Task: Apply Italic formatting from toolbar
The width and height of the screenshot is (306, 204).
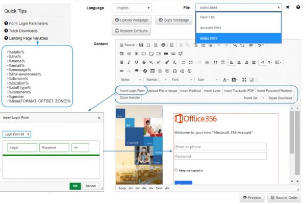Action: click(x=130, y=62)
